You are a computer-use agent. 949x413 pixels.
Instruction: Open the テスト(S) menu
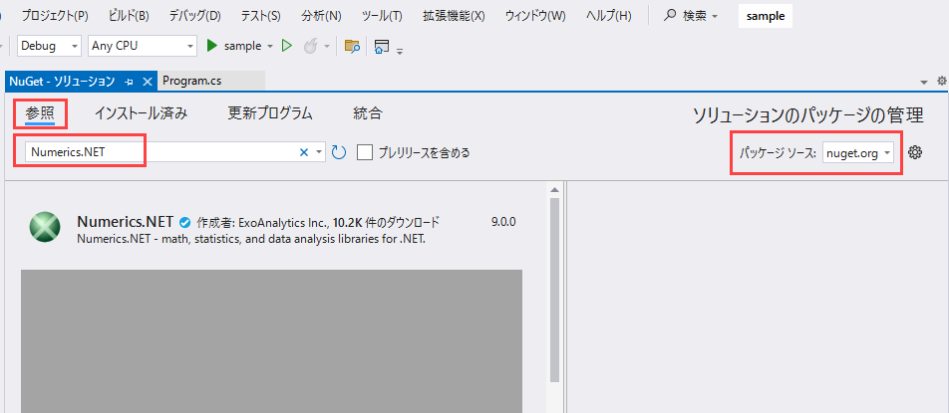click(260, 16)
